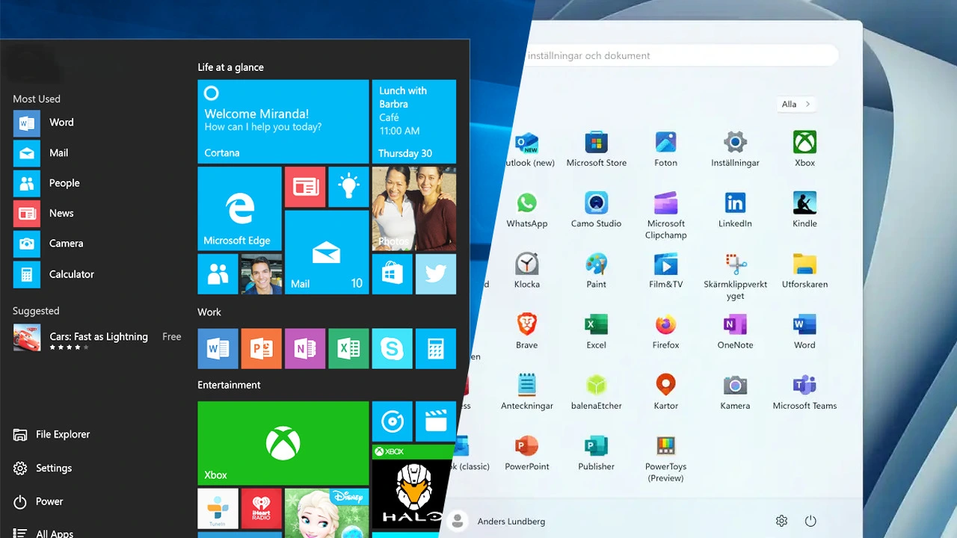
Task: Open the Xbox green tile
Action: [283, 443]
